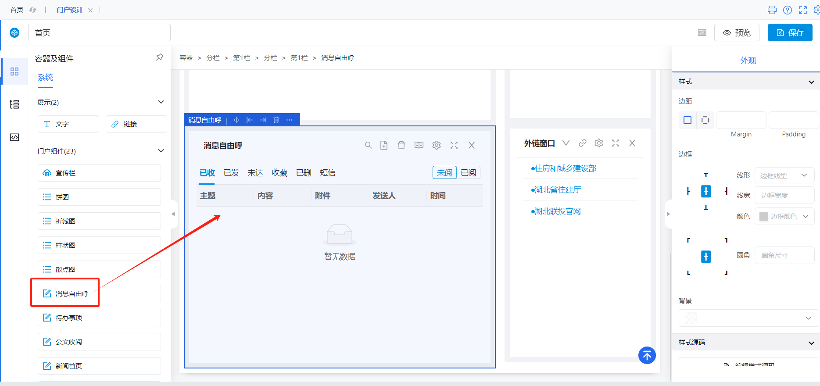Open the 住房和城乡建设部 link

click(565, 168)
